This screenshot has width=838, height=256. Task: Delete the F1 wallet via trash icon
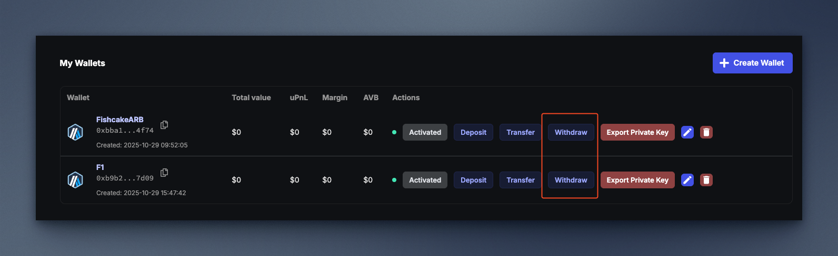point(706,180)
